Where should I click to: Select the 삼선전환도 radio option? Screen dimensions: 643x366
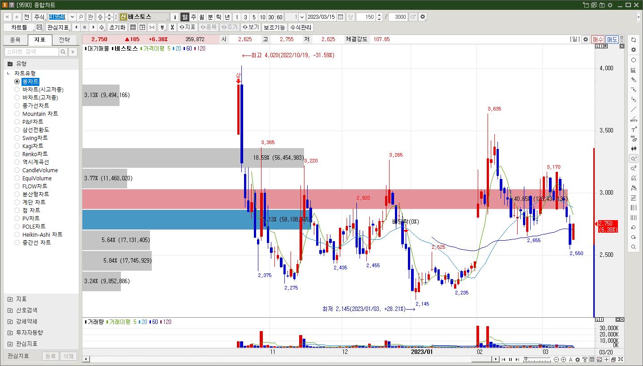pyautogui.click(x=17, y=130)
